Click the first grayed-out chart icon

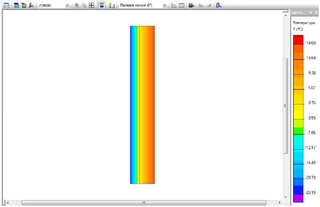201,6
